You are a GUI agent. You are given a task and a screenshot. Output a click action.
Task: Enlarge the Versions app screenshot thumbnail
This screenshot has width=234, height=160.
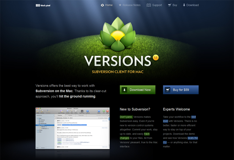tap(72, 128)
